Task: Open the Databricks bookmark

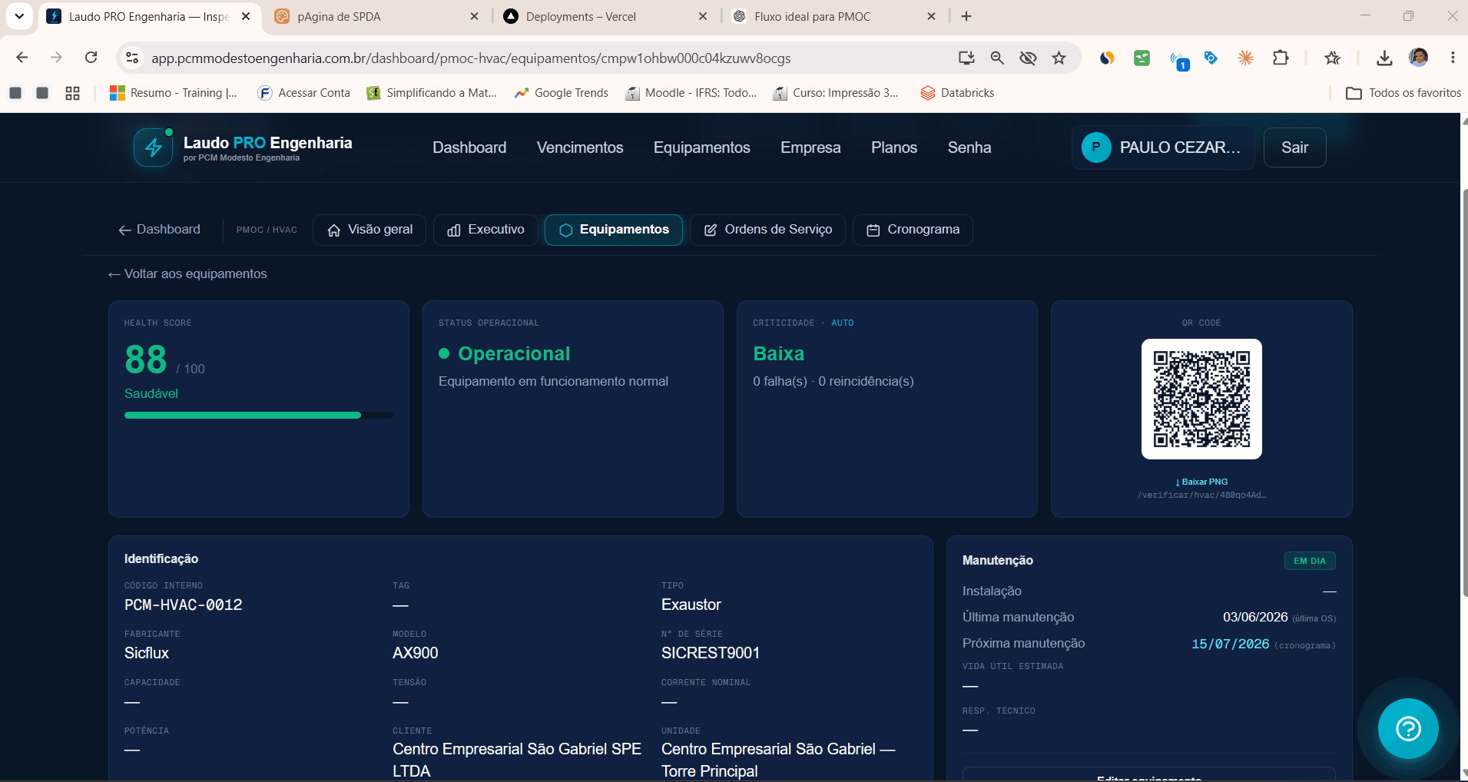Action: click(x=957, y=93)
